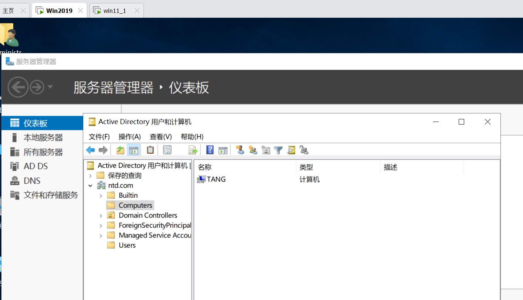The width and height of the screenshot is (523, 300).
Task: Toggle show/hide console tree toolbar icon
Action: [x=133, y=150]
